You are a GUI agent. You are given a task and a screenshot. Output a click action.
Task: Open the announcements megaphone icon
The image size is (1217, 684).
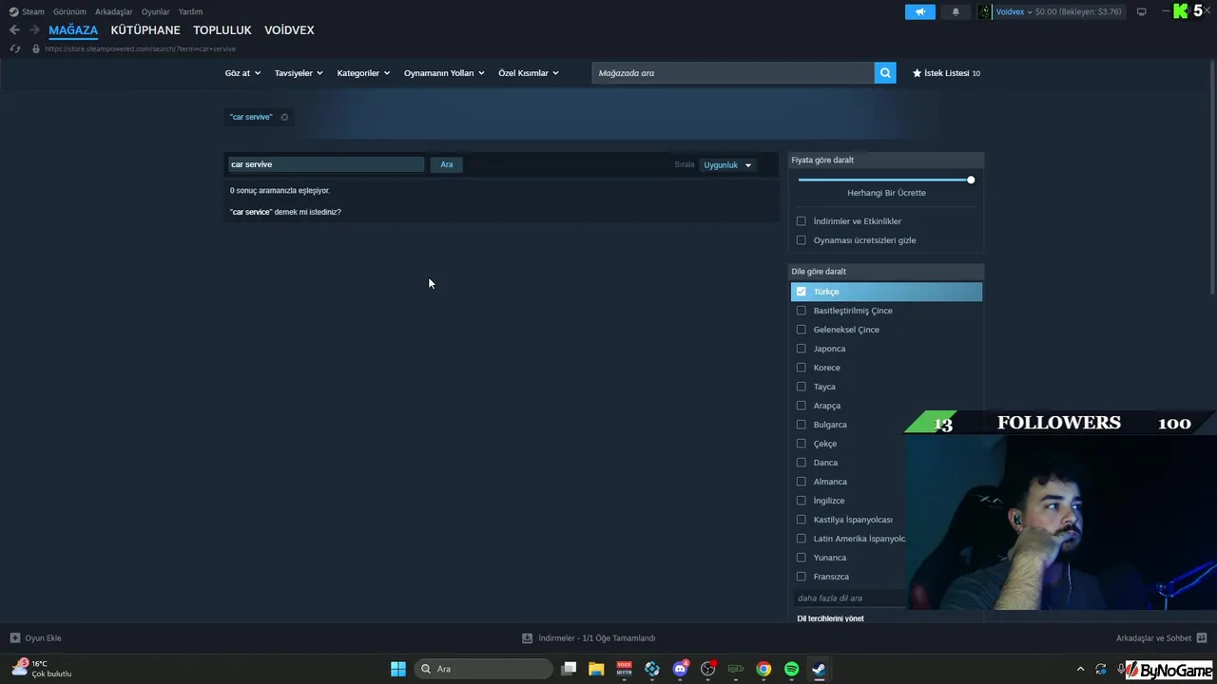point(920,11)
